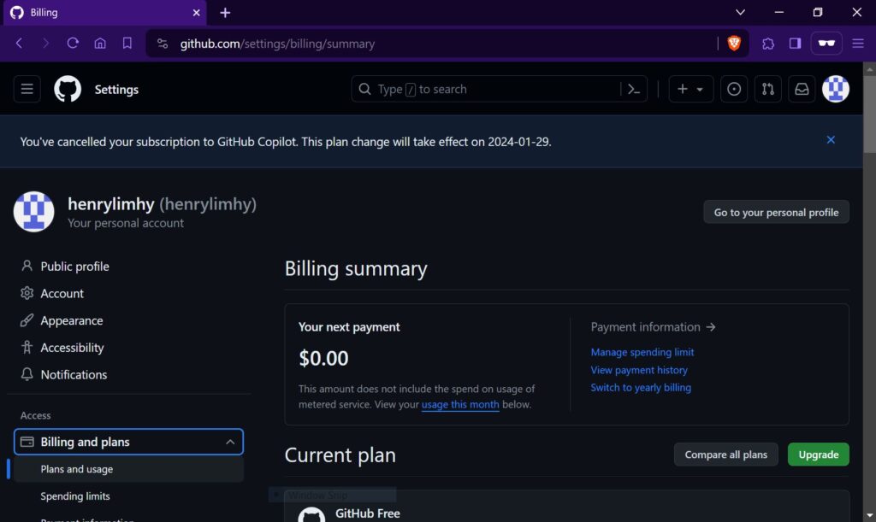Bookmark this page using the bookmark icon
Screen dimensions: 876x522
pos(127,44)
